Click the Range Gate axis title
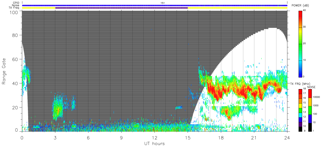The image size is (323, 149). 4,71
